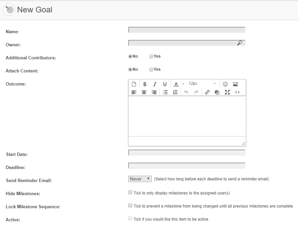Toggle Italic text in Outcome editor
Image resolution: width=298 pixels, height=226 pixels.
click(155, 84)
